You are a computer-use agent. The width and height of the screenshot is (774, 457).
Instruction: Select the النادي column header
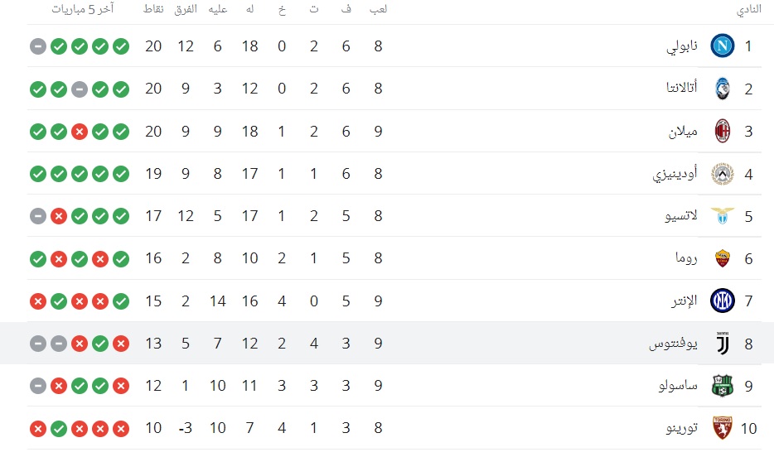(749, 11)
